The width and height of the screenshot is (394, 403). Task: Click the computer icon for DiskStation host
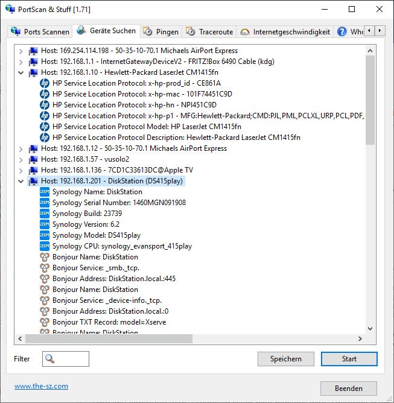pos(33,181)
